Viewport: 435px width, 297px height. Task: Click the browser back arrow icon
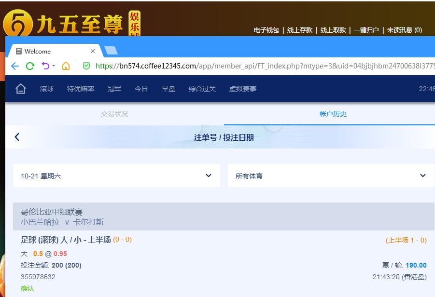tap(15, 66)
